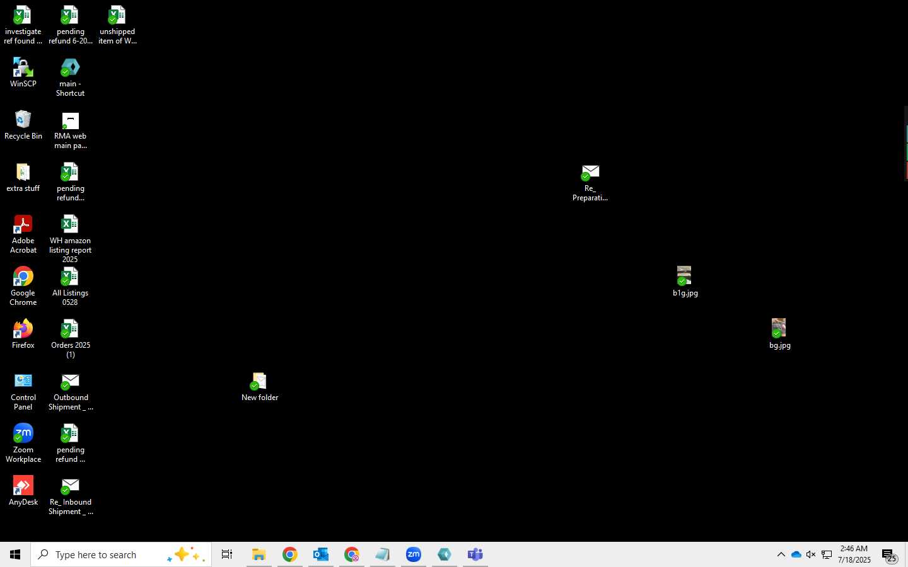Open the clock showing 2:46 AM
Screen dimensions: 908x567
pos(854,554)
